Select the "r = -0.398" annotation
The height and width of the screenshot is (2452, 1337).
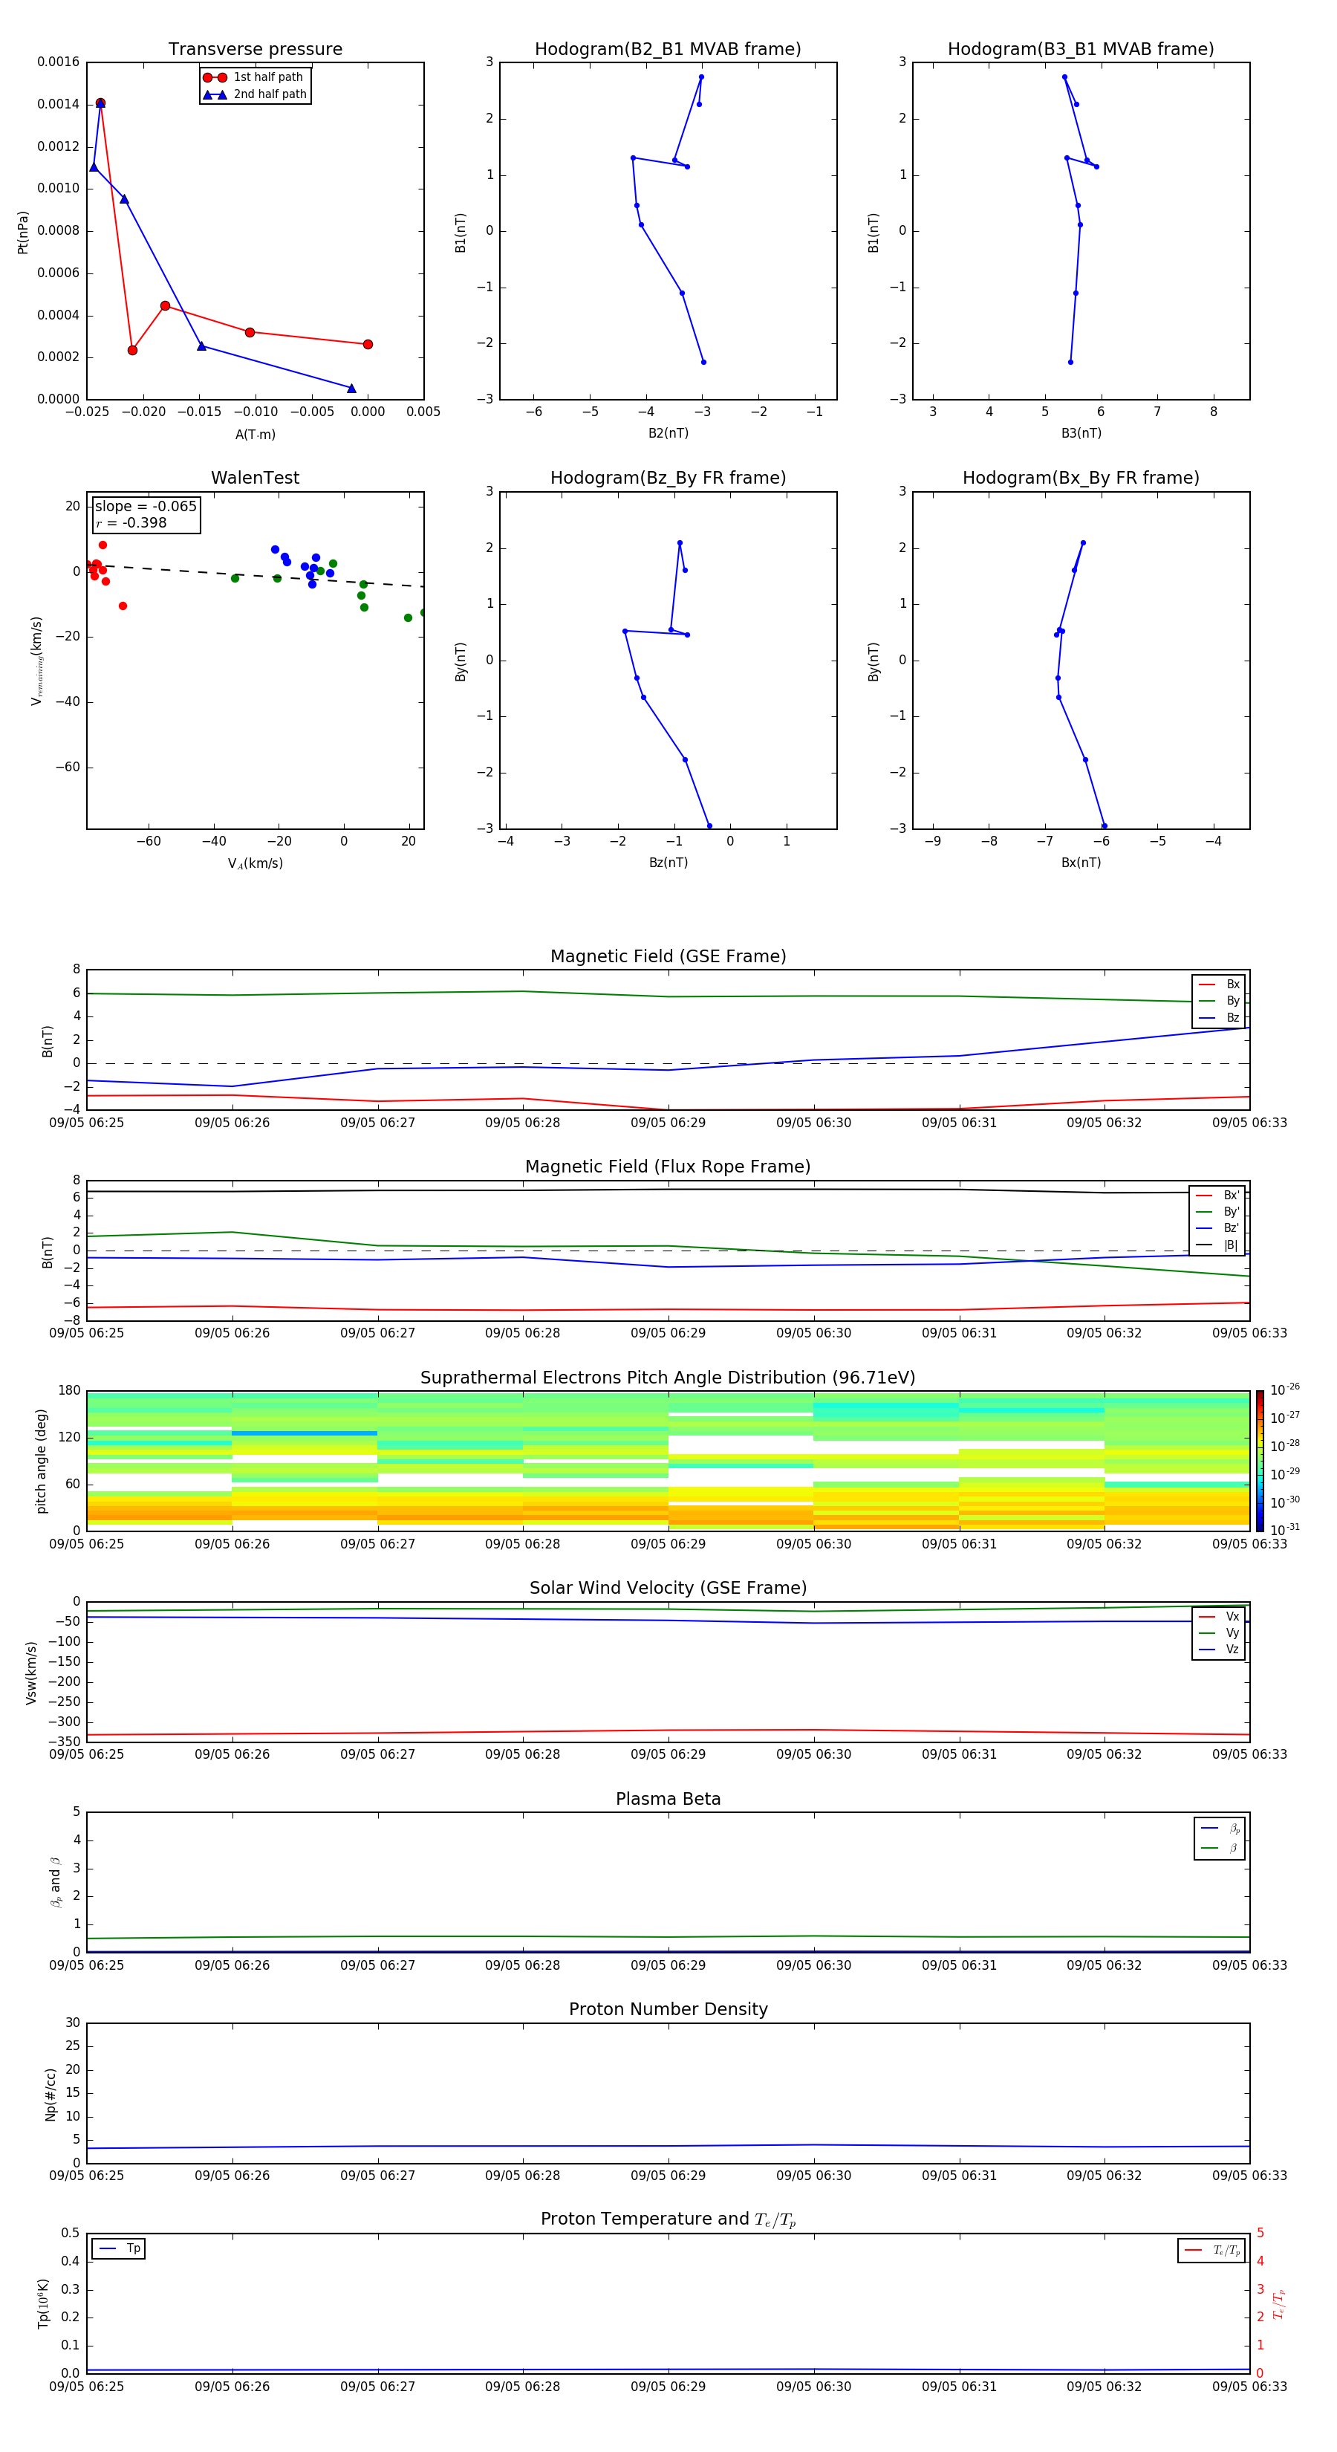pyautogui.click(x=131, y=524)
